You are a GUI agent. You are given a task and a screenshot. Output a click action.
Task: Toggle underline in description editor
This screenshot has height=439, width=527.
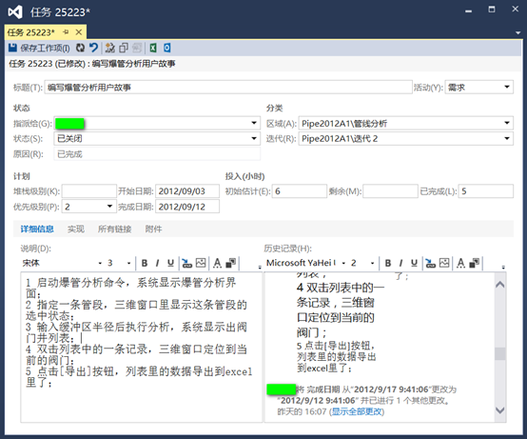pos(170,263)
